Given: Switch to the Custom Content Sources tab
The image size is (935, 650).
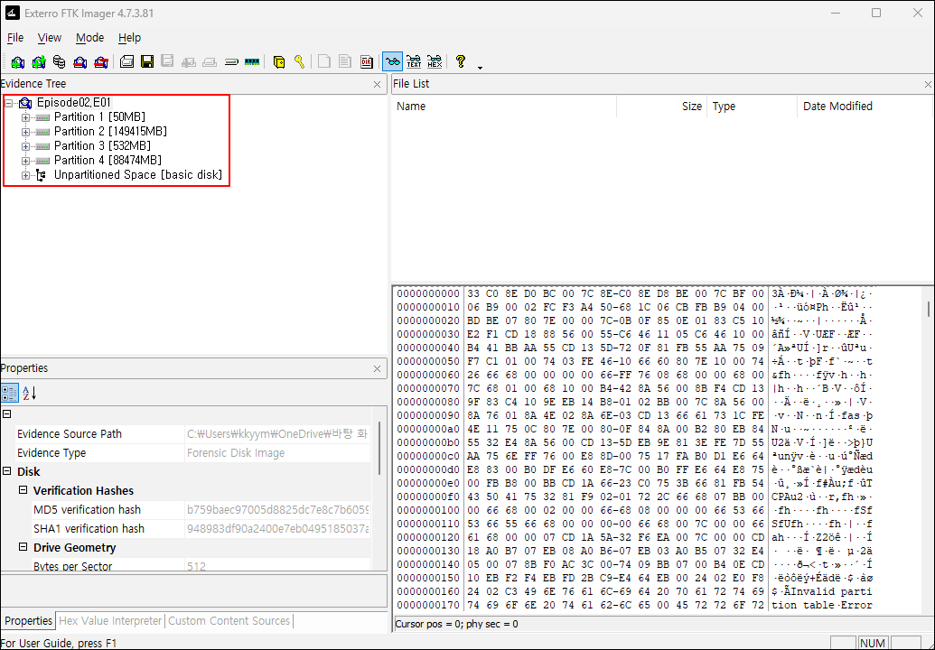Looking at the screenshot, I should tap(229, 621).
